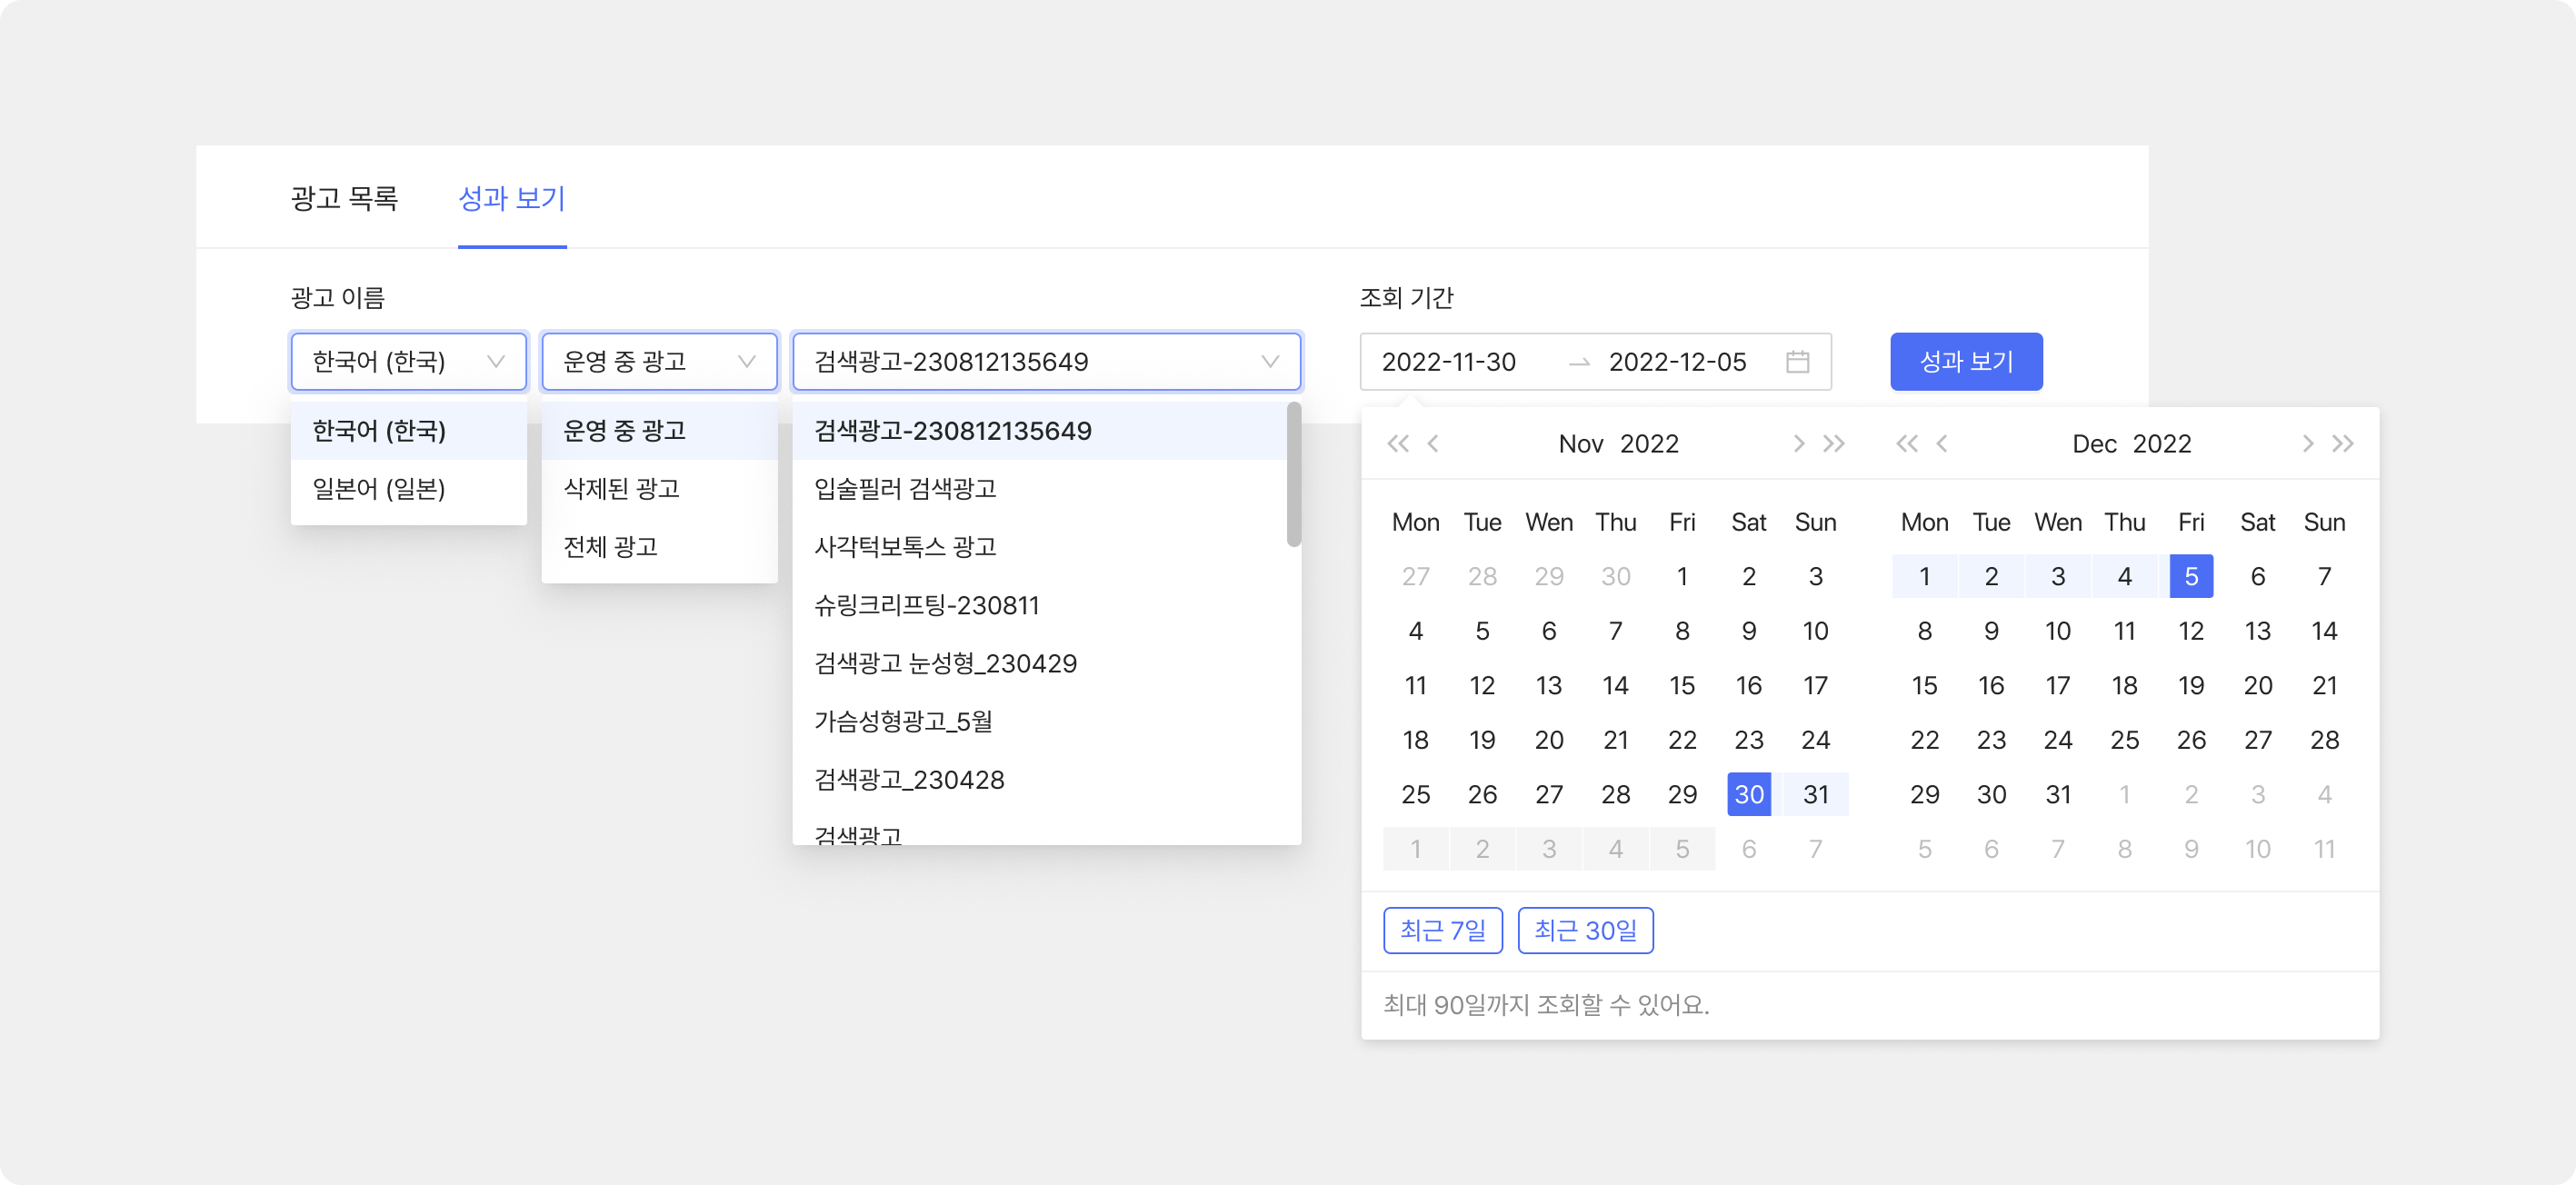Go to previous year in Nov 2022 calendar
This screenshot has width=2576, height=1185.
click(x=1397, y=444)
